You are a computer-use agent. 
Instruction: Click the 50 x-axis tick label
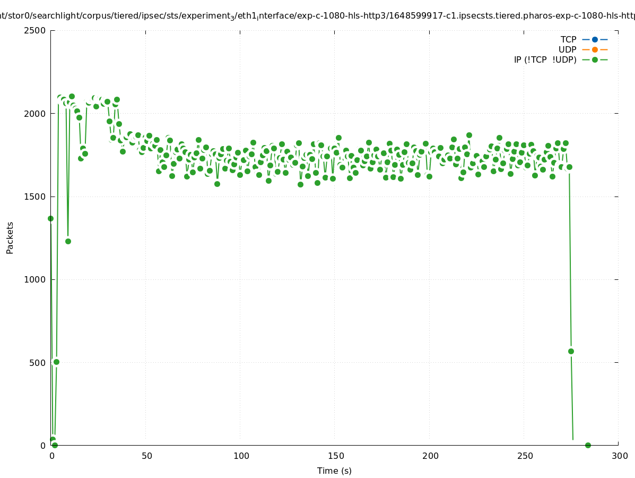[x=147, y=456]
